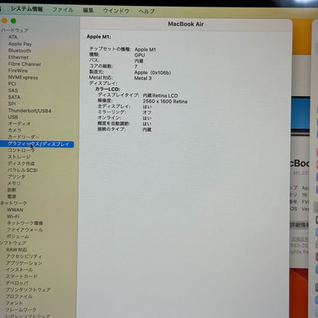This screenshot has height=318, width=318.
Task: Open the システム情報 menu
Action: tap(27, 9)
